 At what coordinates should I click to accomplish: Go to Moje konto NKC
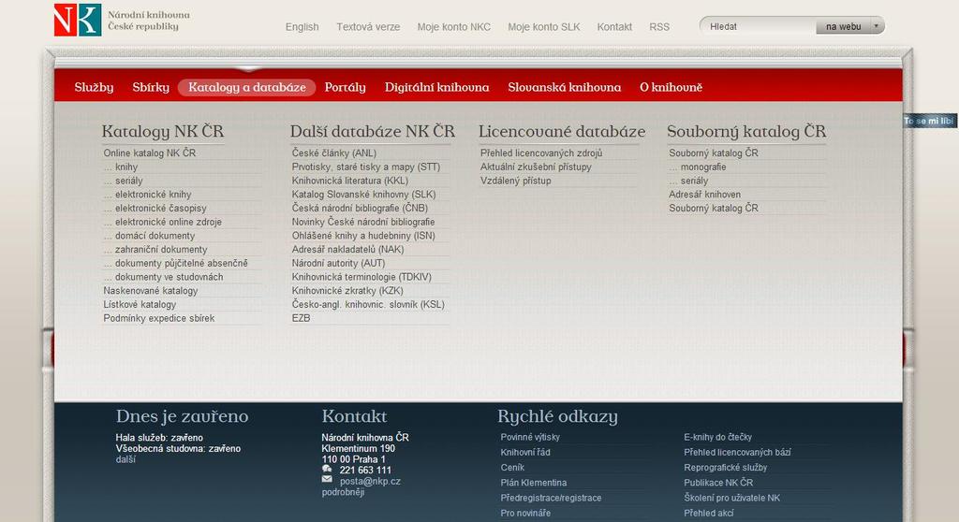pyautogui.click(x=454, y=27)
